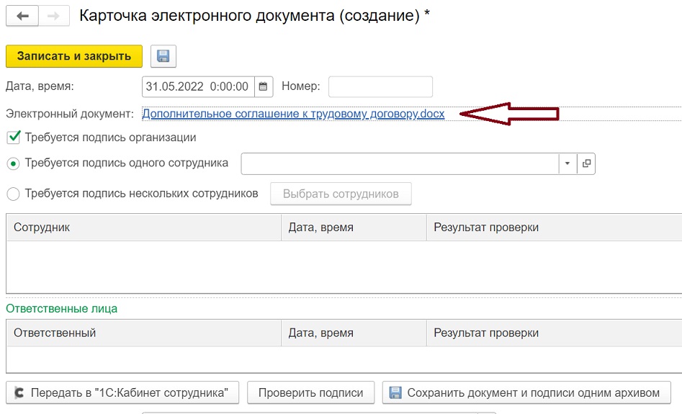Click Сохранить документ и подписи одним архивом
The width and height of the screenshot is (682, 414).
tap(526, 393)
